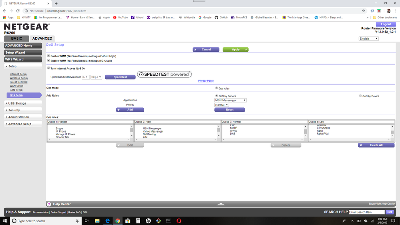Bookmark this page with the star icon

[364, 11]
